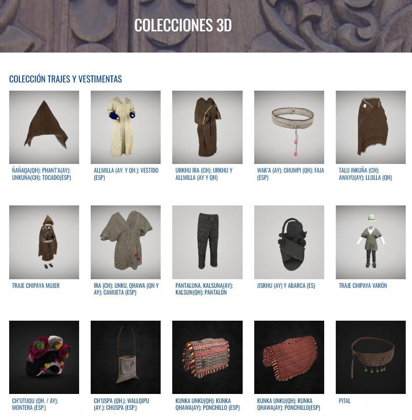The height and width of the screenshot is (420, 412).
Task: Open the red striped ponchillo thumbnail
Action: [289, 357]
